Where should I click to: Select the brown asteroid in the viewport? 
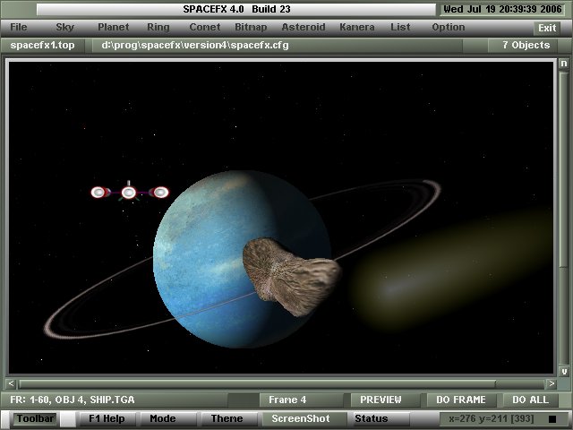[x=291, y=276]
